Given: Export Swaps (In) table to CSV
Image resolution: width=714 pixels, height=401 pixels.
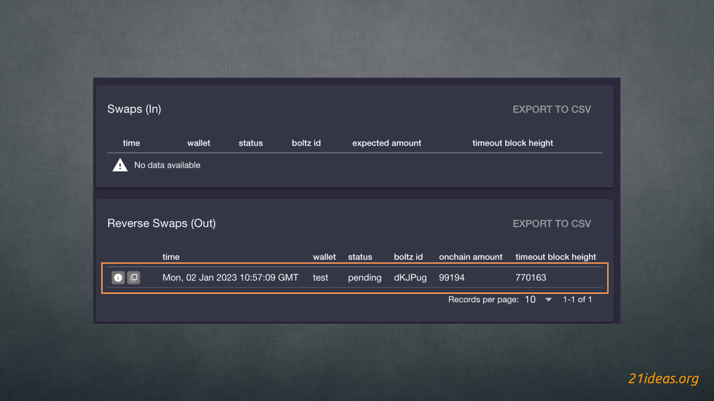Looking at the screenshot, I should (552, 110).
